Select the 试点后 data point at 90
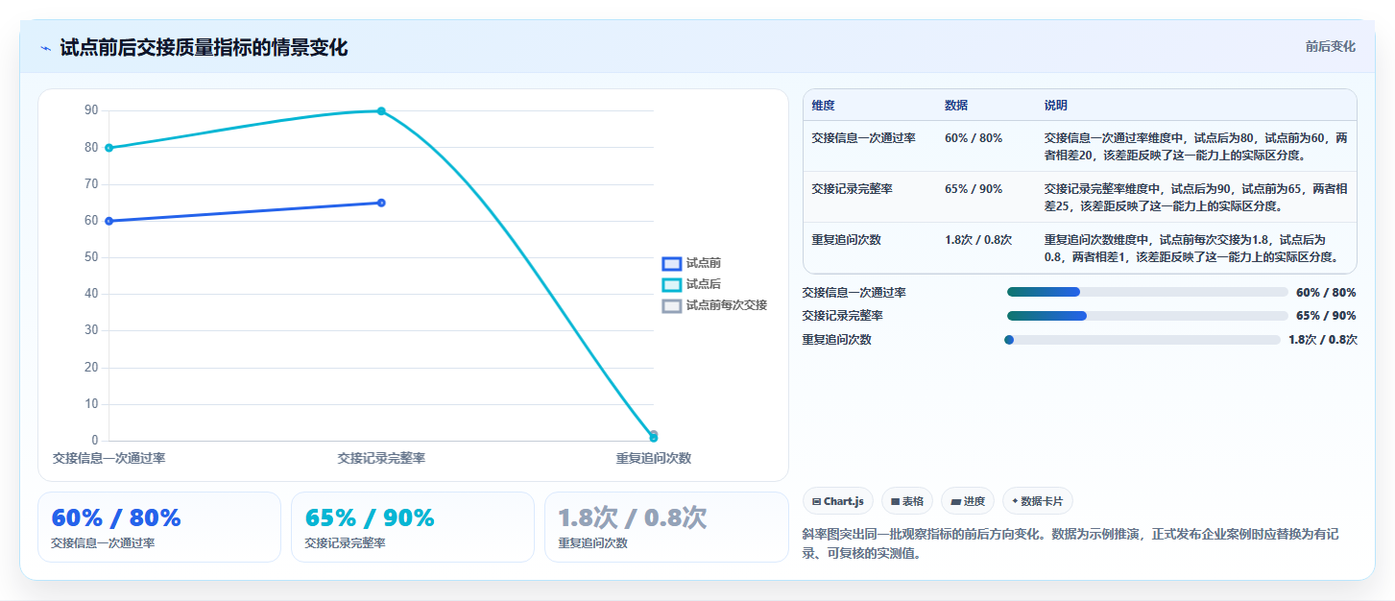 click(x=381, y=111)
